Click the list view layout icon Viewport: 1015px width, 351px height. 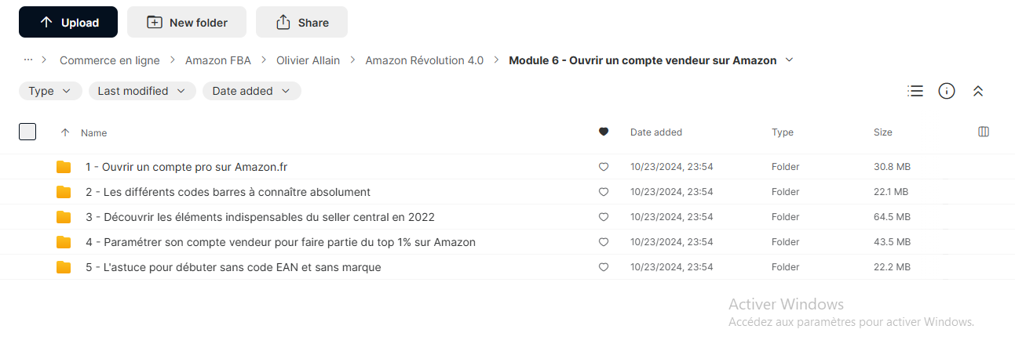click(x=915, y=91)
